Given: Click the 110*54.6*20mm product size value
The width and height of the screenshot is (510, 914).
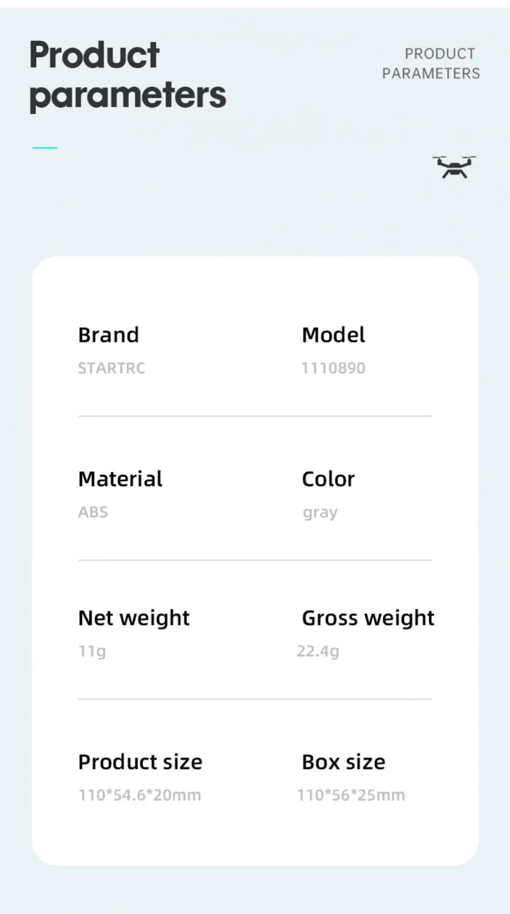Looking at the screenshot, I should 139,795.
